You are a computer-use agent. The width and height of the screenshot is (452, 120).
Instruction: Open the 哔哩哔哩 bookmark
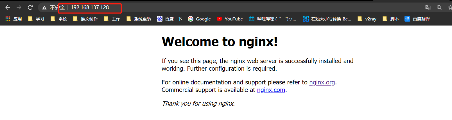(272, 19)
